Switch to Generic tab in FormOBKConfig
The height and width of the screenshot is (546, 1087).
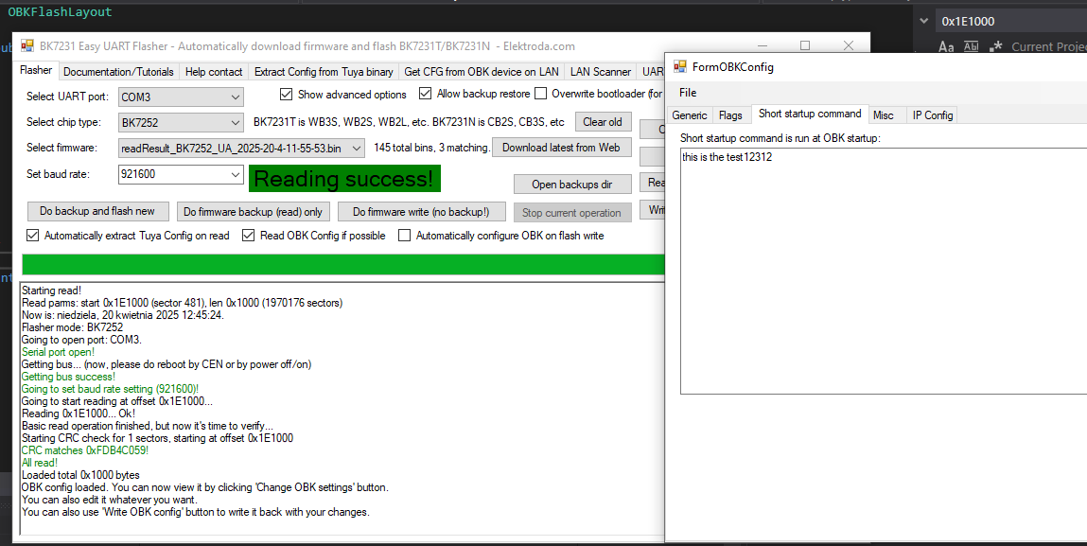(x=689, y=115)
